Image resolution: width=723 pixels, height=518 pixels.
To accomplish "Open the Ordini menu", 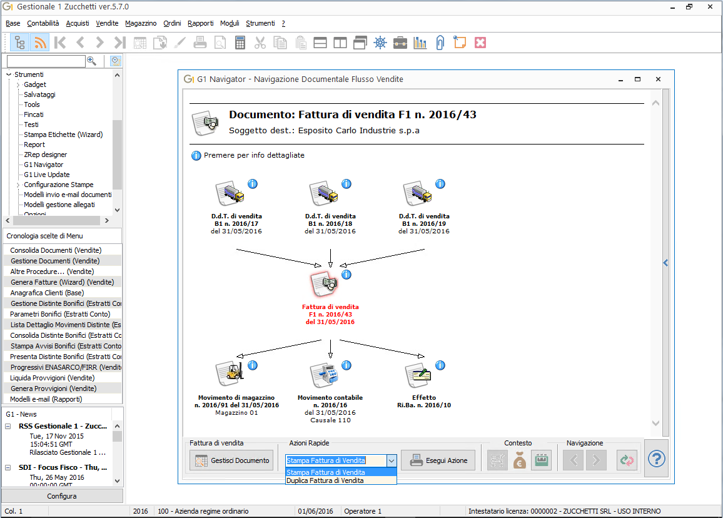I will [x=172, y=23].
